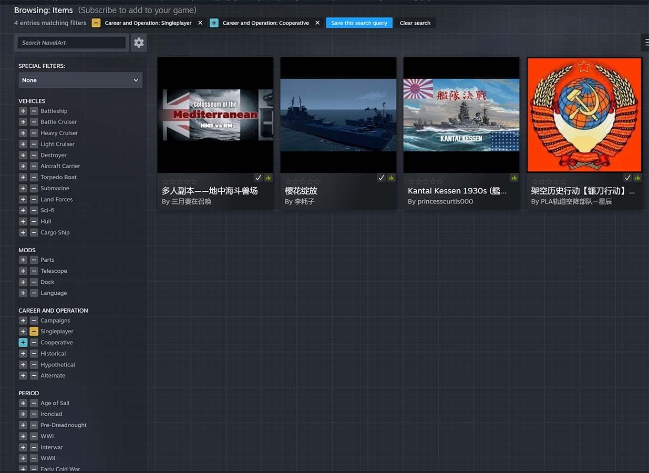Include Cargo Ship with plus button
649x473 pixels.
point(23,232)
